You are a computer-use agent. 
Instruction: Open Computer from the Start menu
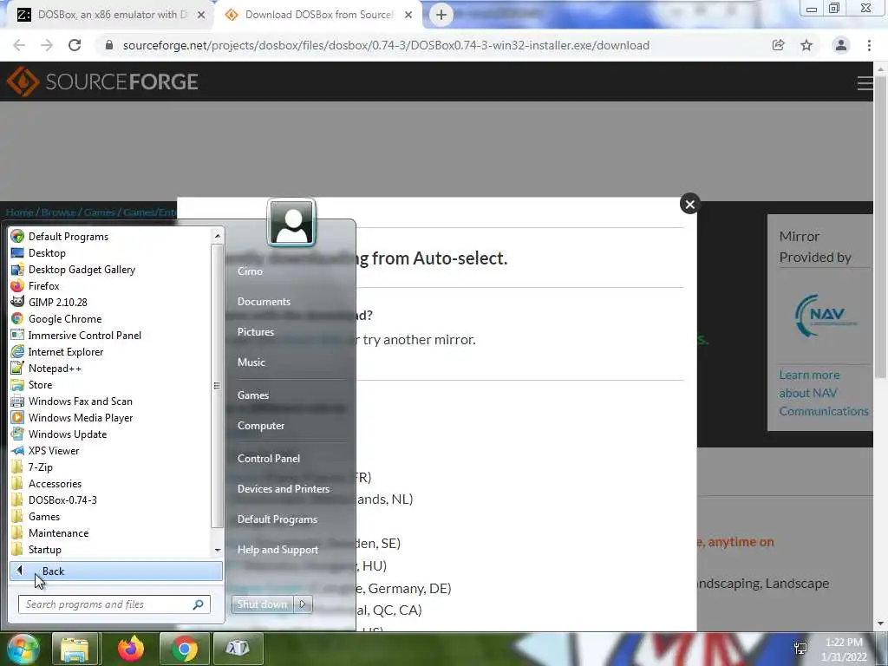point(260,425)
